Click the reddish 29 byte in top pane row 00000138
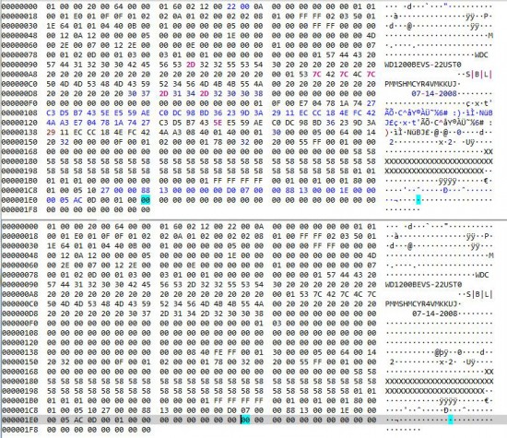 pyautogui.click(x=51, y=132)
